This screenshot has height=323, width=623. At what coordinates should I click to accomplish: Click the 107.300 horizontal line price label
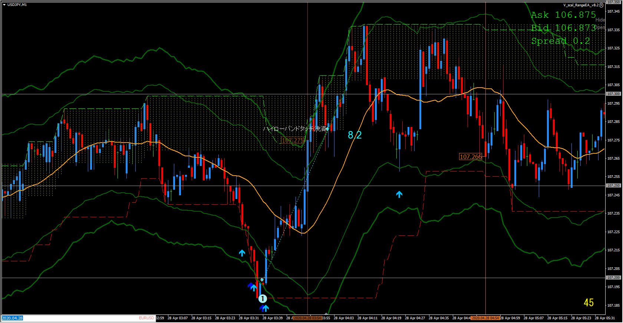click(613, 94)
